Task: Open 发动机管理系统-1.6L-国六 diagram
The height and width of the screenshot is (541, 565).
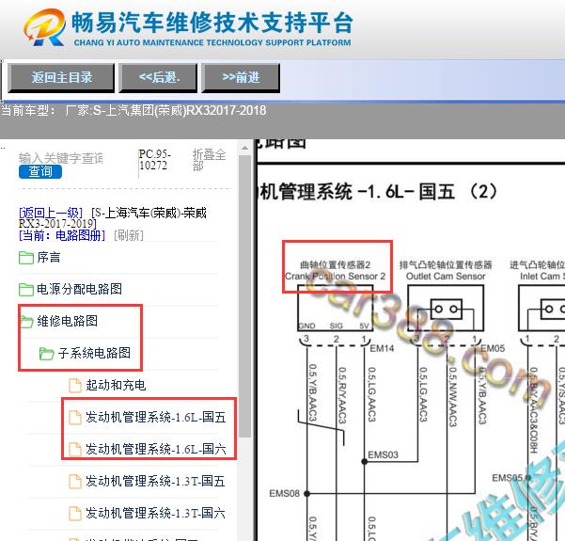Action: click(156, 450)
